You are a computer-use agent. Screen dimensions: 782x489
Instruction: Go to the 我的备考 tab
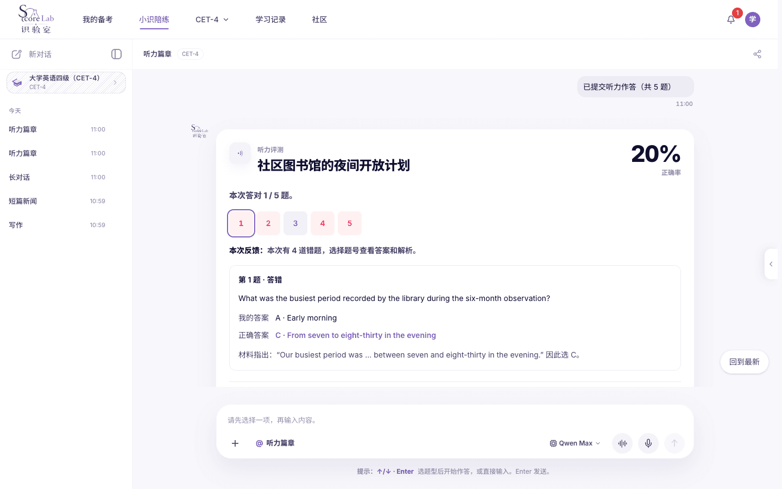pos(98,20)
